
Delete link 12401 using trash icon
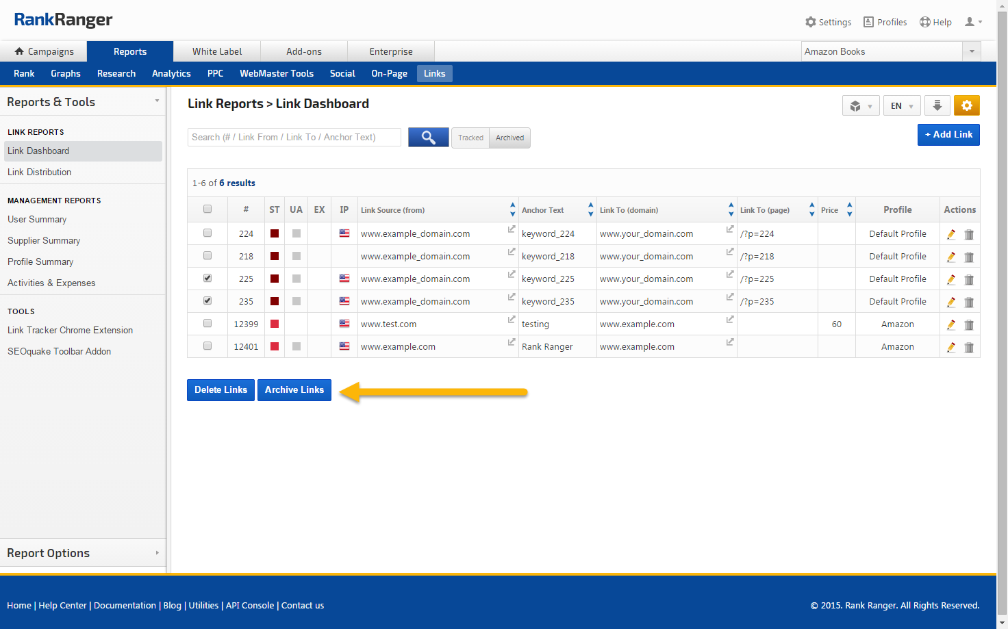tap(969, 348)
